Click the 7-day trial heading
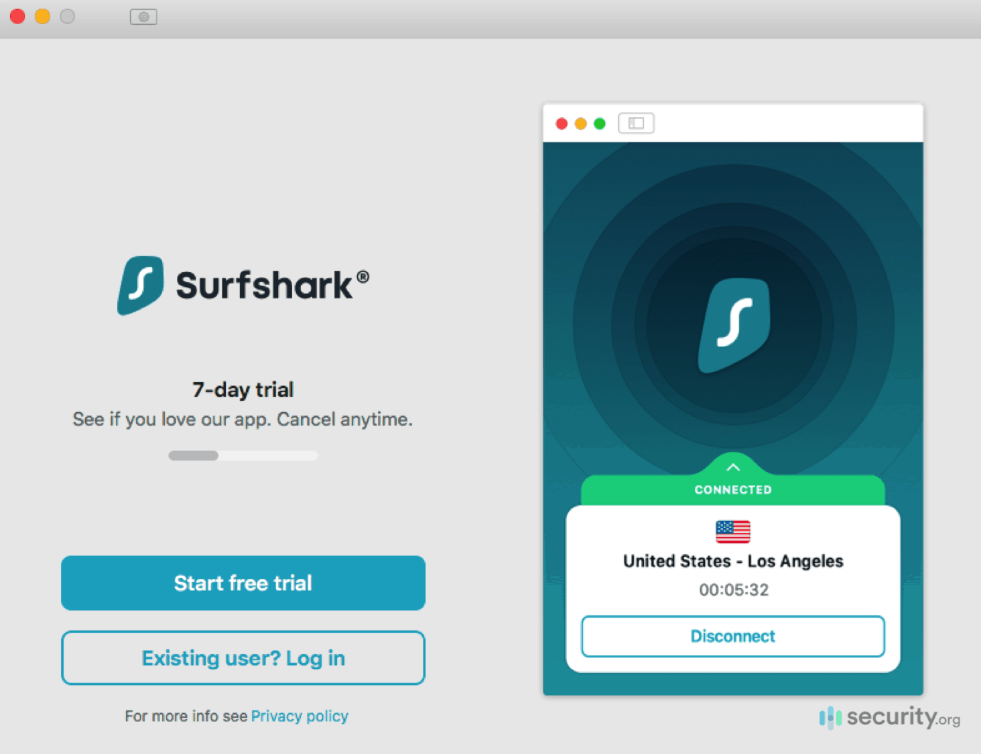Screen dimensions: 981x754 pyautogui.click(x=243, y=389)
